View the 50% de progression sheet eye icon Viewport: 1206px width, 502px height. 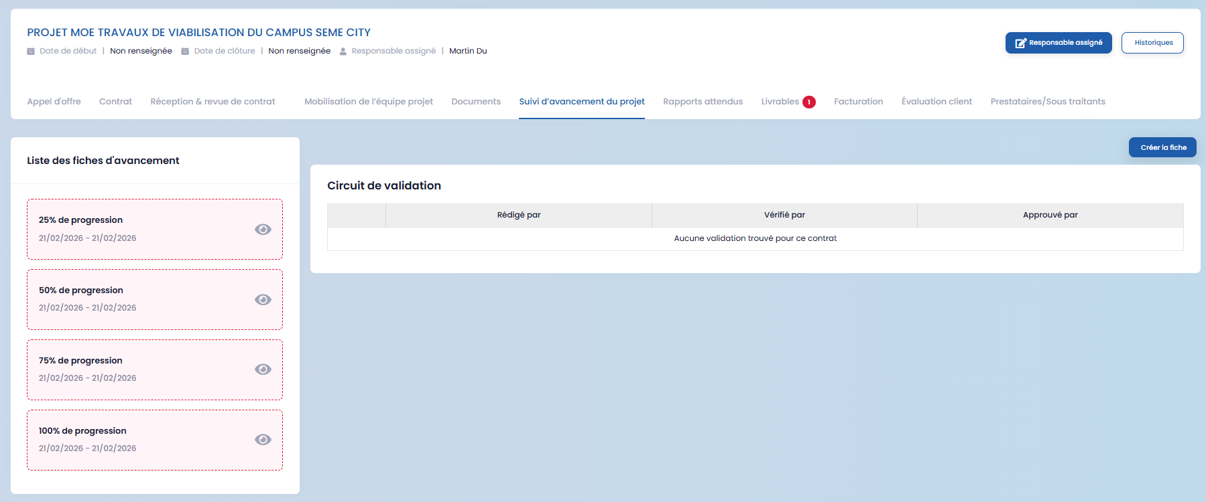coord(263,300)
